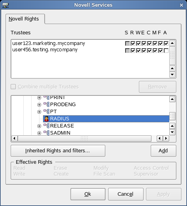The image size is (187, 206).
Task: Click the Remove button
Action: pos(157,87)
